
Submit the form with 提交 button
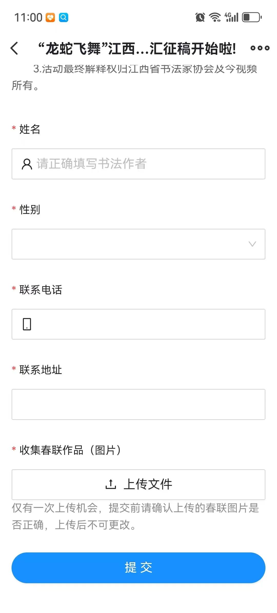(x=138, y=568)
